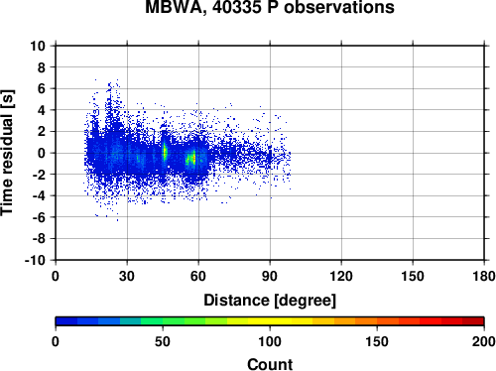496x371 pixels.
Task: Click the colorbar tick label 200
Action: pyautogui.click(x=484, y=341)
